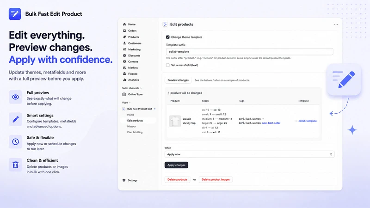Click the new tag link
The image size is (370, 208).
pos(264,123)
